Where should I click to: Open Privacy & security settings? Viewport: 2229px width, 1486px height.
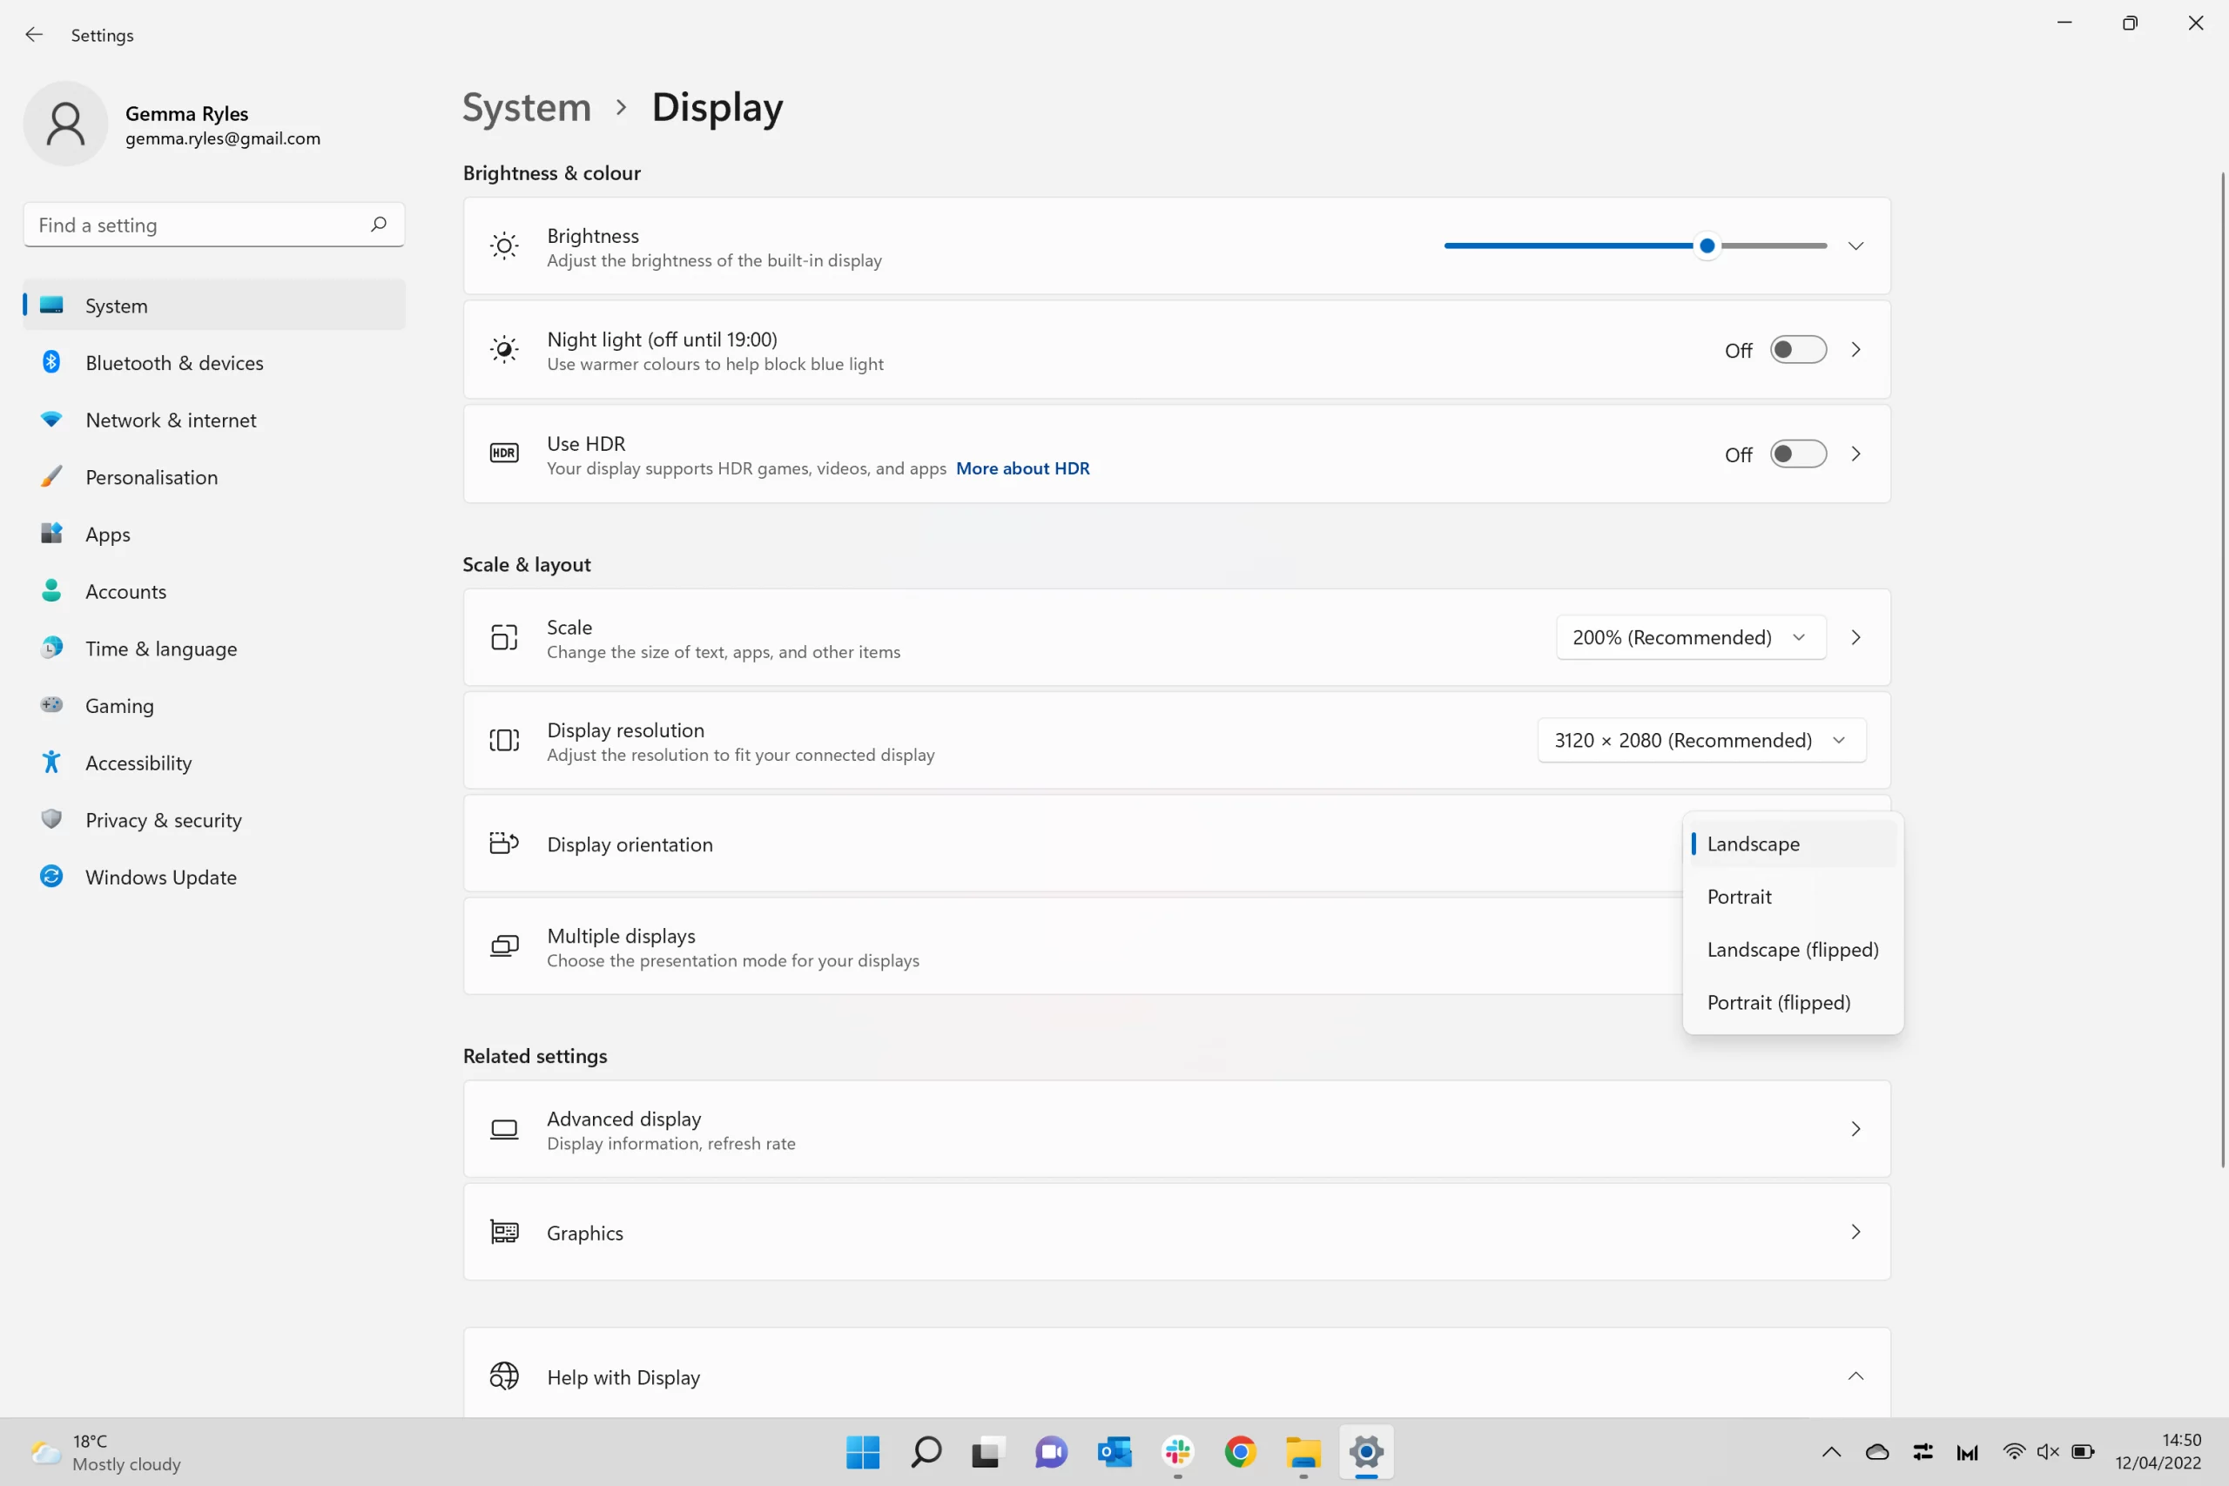coord(163,817)
